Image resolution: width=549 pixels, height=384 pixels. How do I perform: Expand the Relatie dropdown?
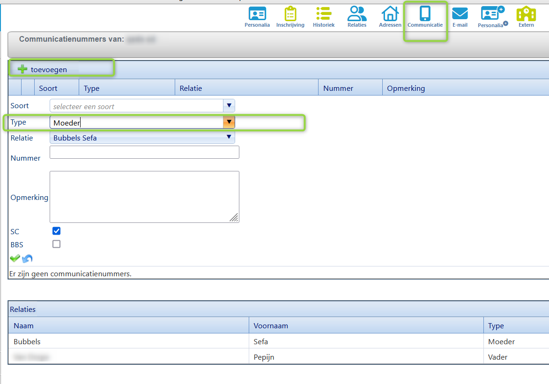pyautogui.click(x=229, y=137)
